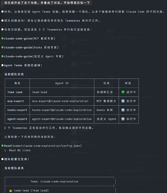This screenshot has height=193, width=167.
Task: Click line '3 个 Teammates 正在后台并行工作'
Action: 49,128
